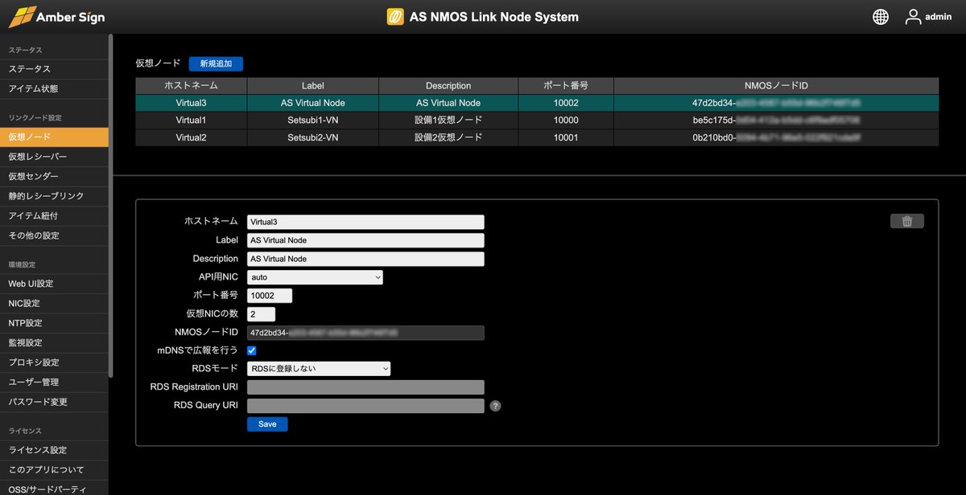The width and height of the screenshot is (966, 495).
Task: Select the Virtual2 table row hostname
Action: point(192,137)
